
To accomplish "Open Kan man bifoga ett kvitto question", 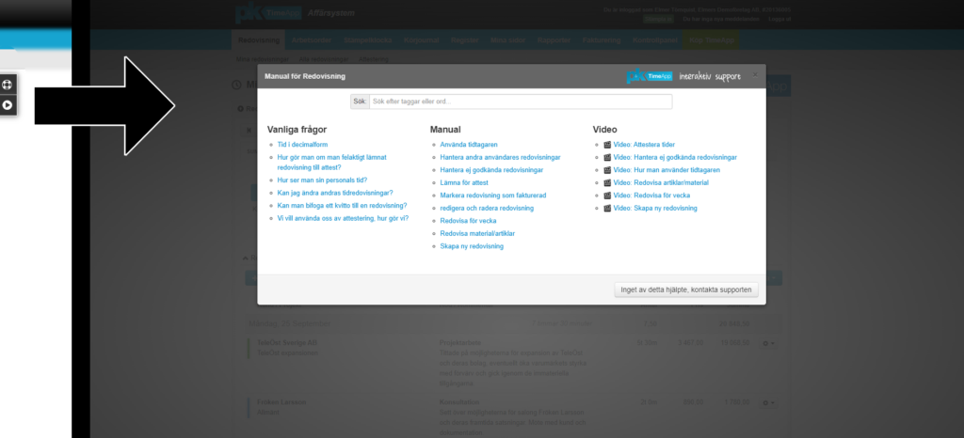I will pyautogui.click(x=342, y=205).
